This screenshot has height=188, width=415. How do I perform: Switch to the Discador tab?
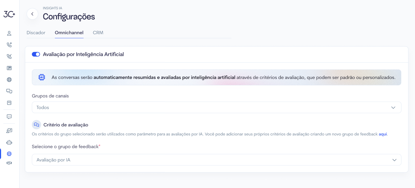coord(36,33)
